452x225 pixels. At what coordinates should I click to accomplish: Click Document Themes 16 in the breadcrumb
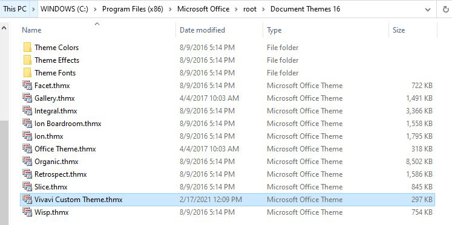tap(306, 9)
